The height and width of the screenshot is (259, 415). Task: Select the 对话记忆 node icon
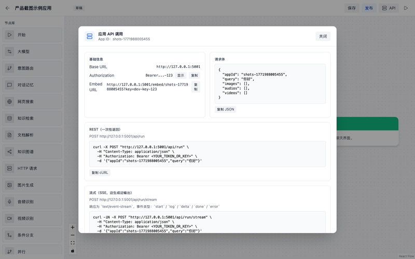coord(9,85)
